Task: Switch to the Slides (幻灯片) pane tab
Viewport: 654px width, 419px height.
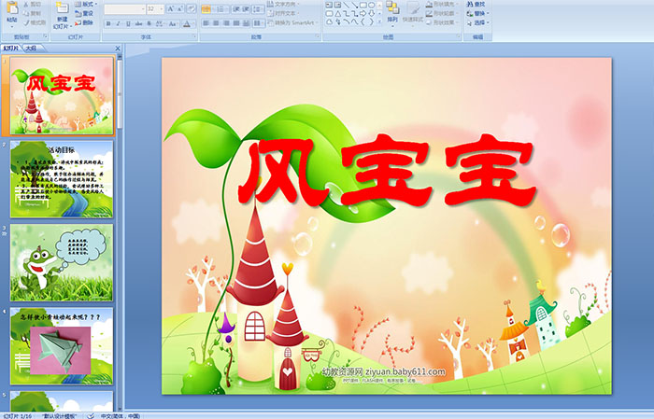Action: coord(11,48)
